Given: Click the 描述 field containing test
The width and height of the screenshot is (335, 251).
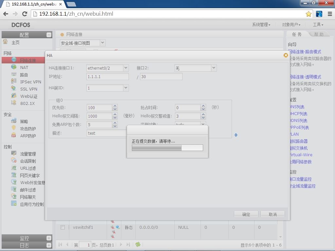Looking at the screenshot, I should point(107,133).
